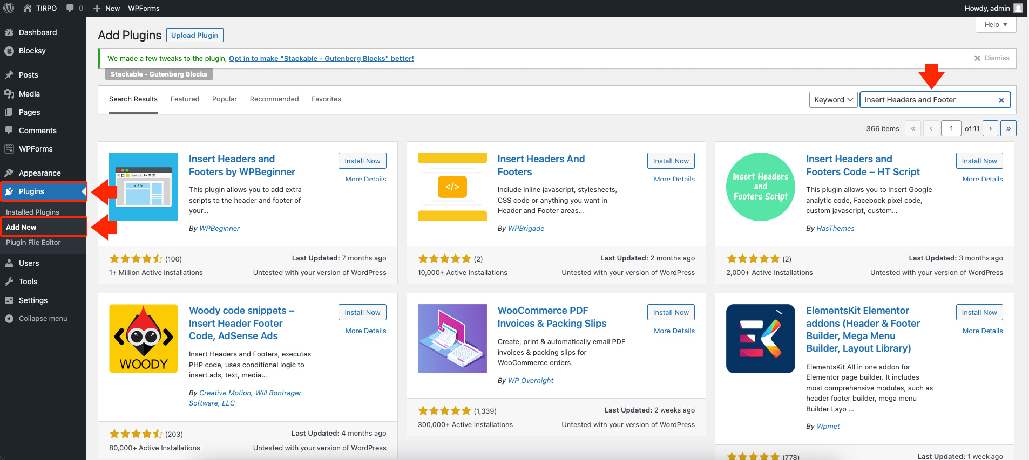The width and height of the screenshot is (1029, 460).
Task: Go to next page of results
Action: (x=990, y=128)
